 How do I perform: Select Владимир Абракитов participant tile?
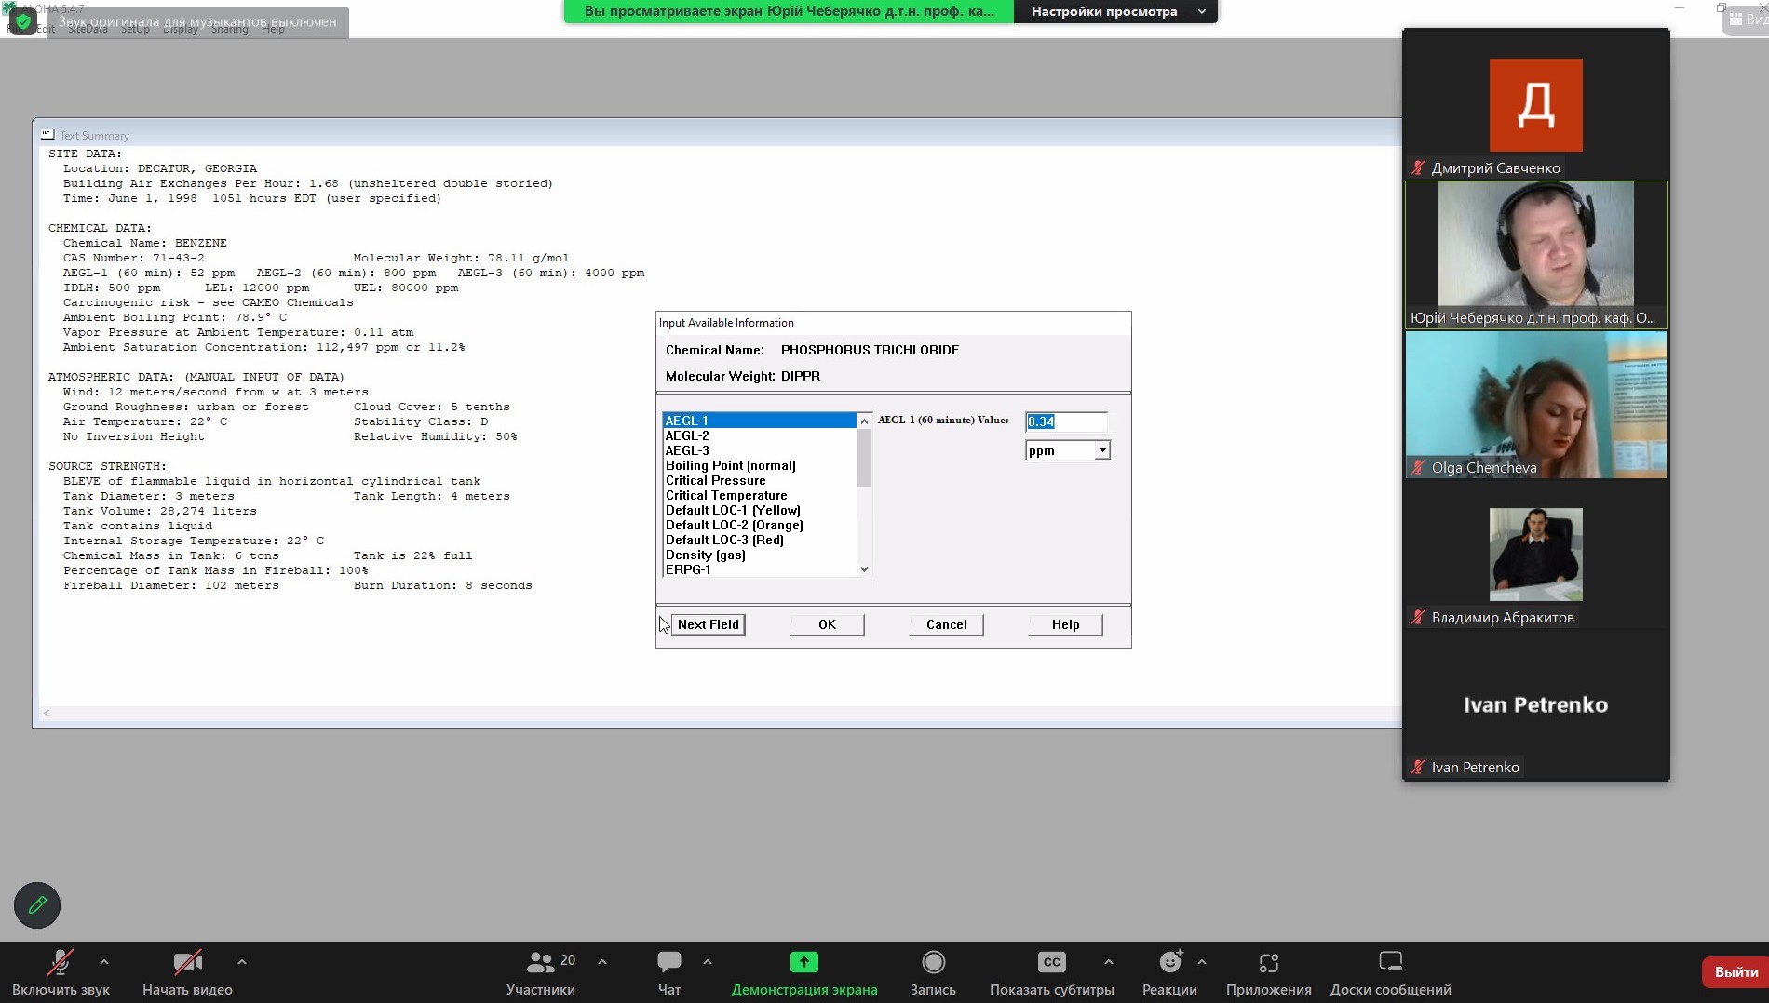point(1536,555)
